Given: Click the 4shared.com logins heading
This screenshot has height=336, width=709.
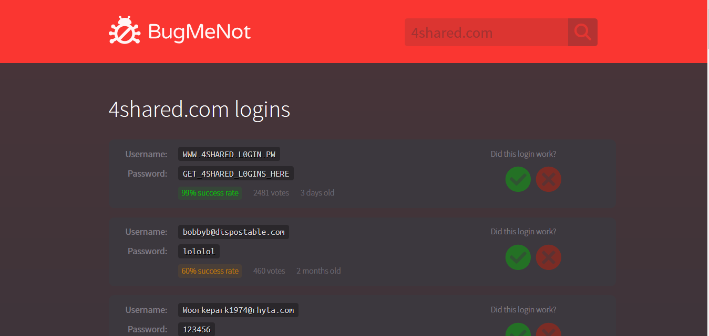Looking at the screenshot, I should pyautogui.click(x=199, y=110).
